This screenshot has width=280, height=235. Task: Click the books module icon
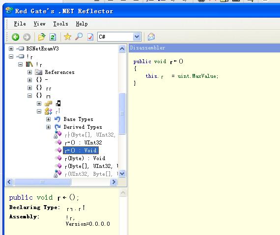coord(29,64)
